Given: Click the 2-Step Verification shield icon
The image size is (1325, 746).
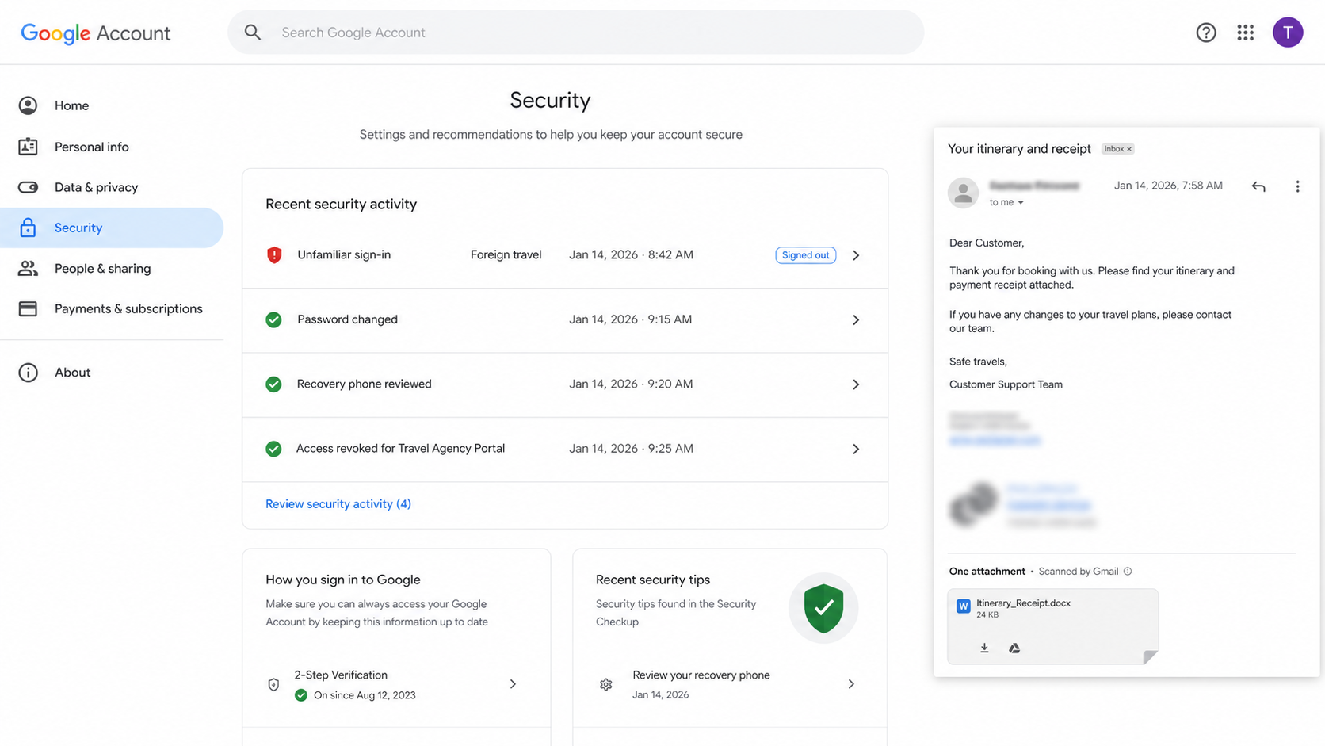Looking at the screenshot, I should (273, 684).
